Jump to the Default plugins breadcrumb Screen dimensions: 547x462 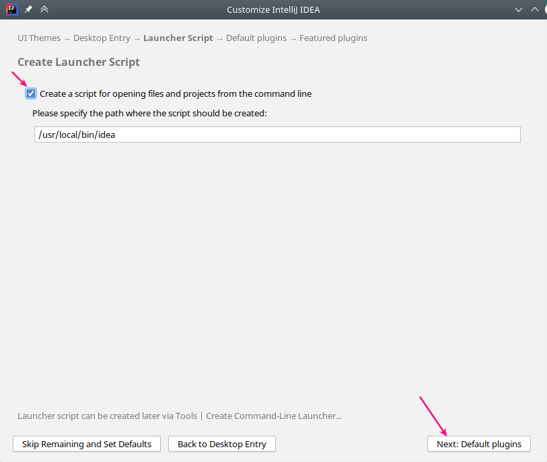[256, 38]
